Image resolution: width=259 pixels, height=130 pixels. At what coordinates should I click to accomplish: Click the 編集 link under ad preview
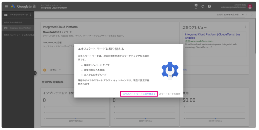click(185, 70)
